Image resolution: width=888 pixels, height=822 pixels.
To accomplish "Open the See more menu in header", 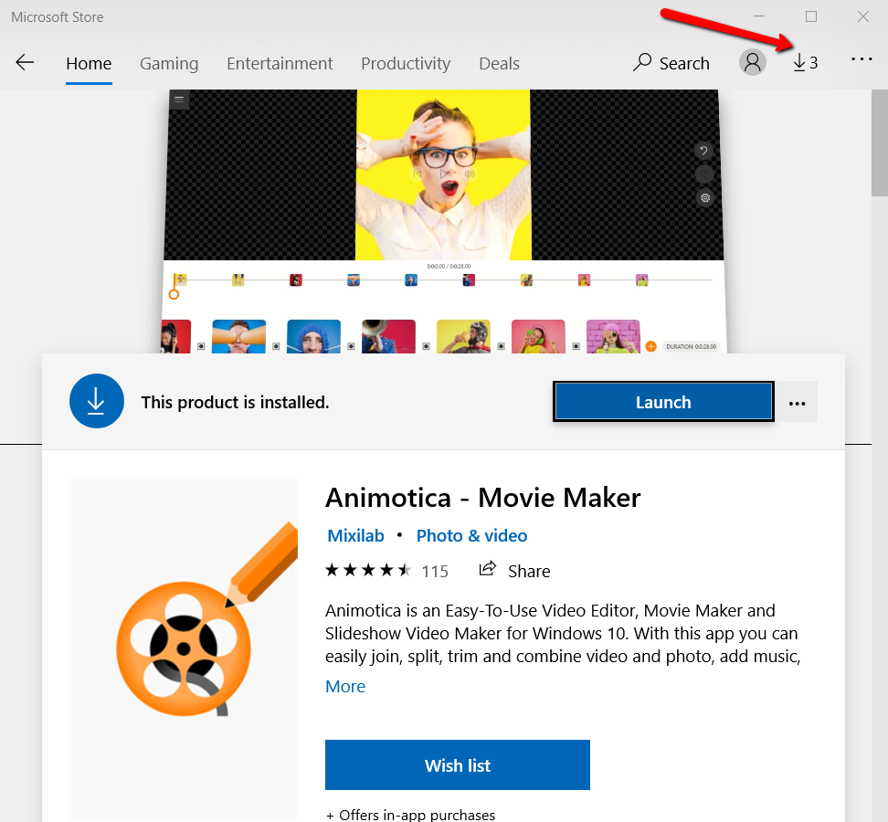I will pyautogui.click(x=862, y=58).
